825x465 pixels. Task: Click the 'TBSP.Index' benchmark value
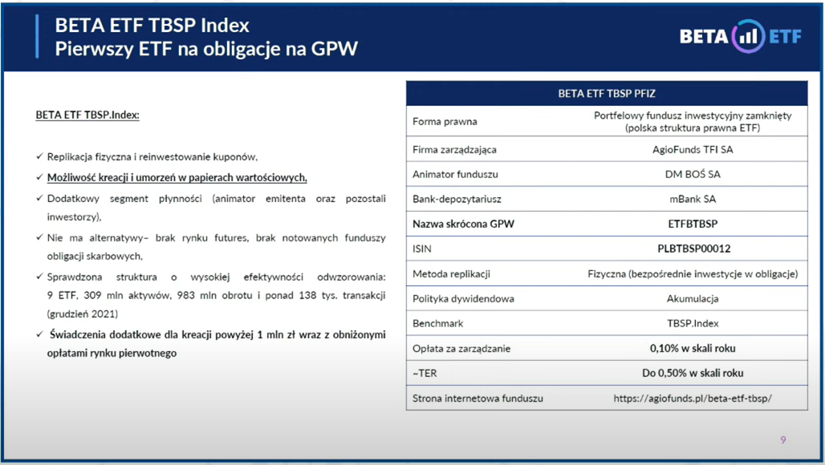click(693, 324)
